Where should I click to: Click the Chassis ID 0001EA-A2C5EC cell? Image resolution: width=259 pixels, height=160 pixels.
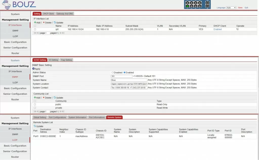click(100, 136)
